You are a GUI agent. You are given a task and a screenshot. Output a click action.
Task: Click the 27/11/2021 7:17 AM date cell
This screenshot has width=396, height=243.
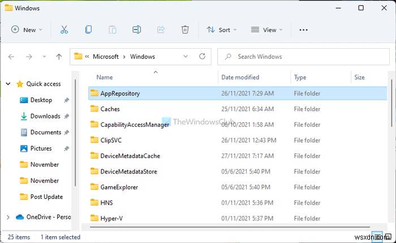[248, 156]
